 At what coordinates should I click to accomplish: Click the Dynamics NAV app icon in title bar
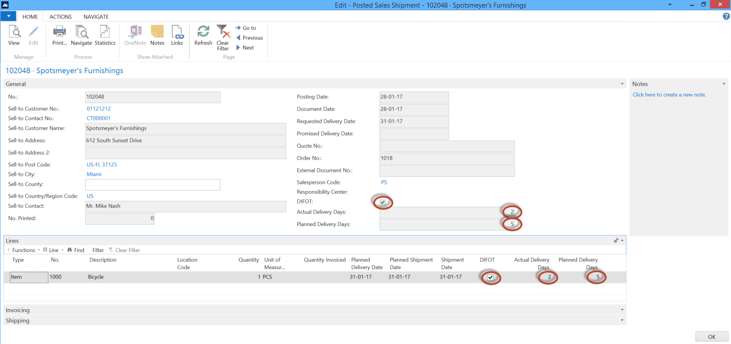click(5, 5)
